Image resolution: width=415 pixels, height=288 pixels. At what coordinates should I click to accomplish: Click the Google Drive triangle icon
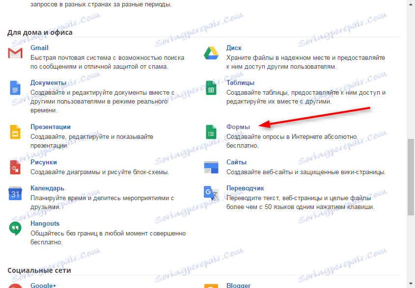(211, 53)
